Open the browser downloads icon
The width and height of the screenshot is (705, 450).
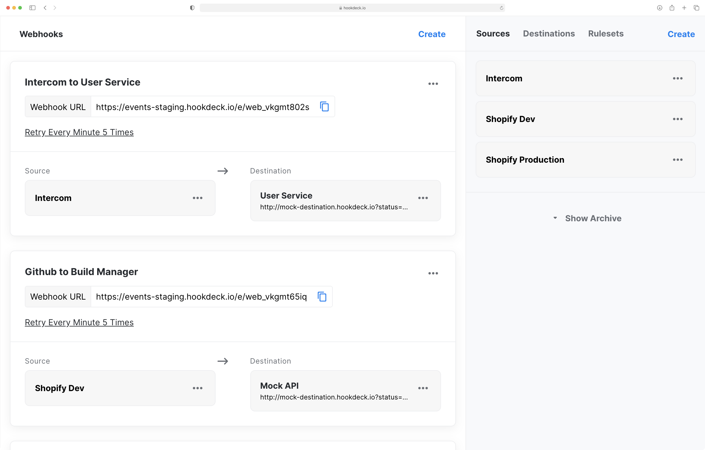(660, 8)
